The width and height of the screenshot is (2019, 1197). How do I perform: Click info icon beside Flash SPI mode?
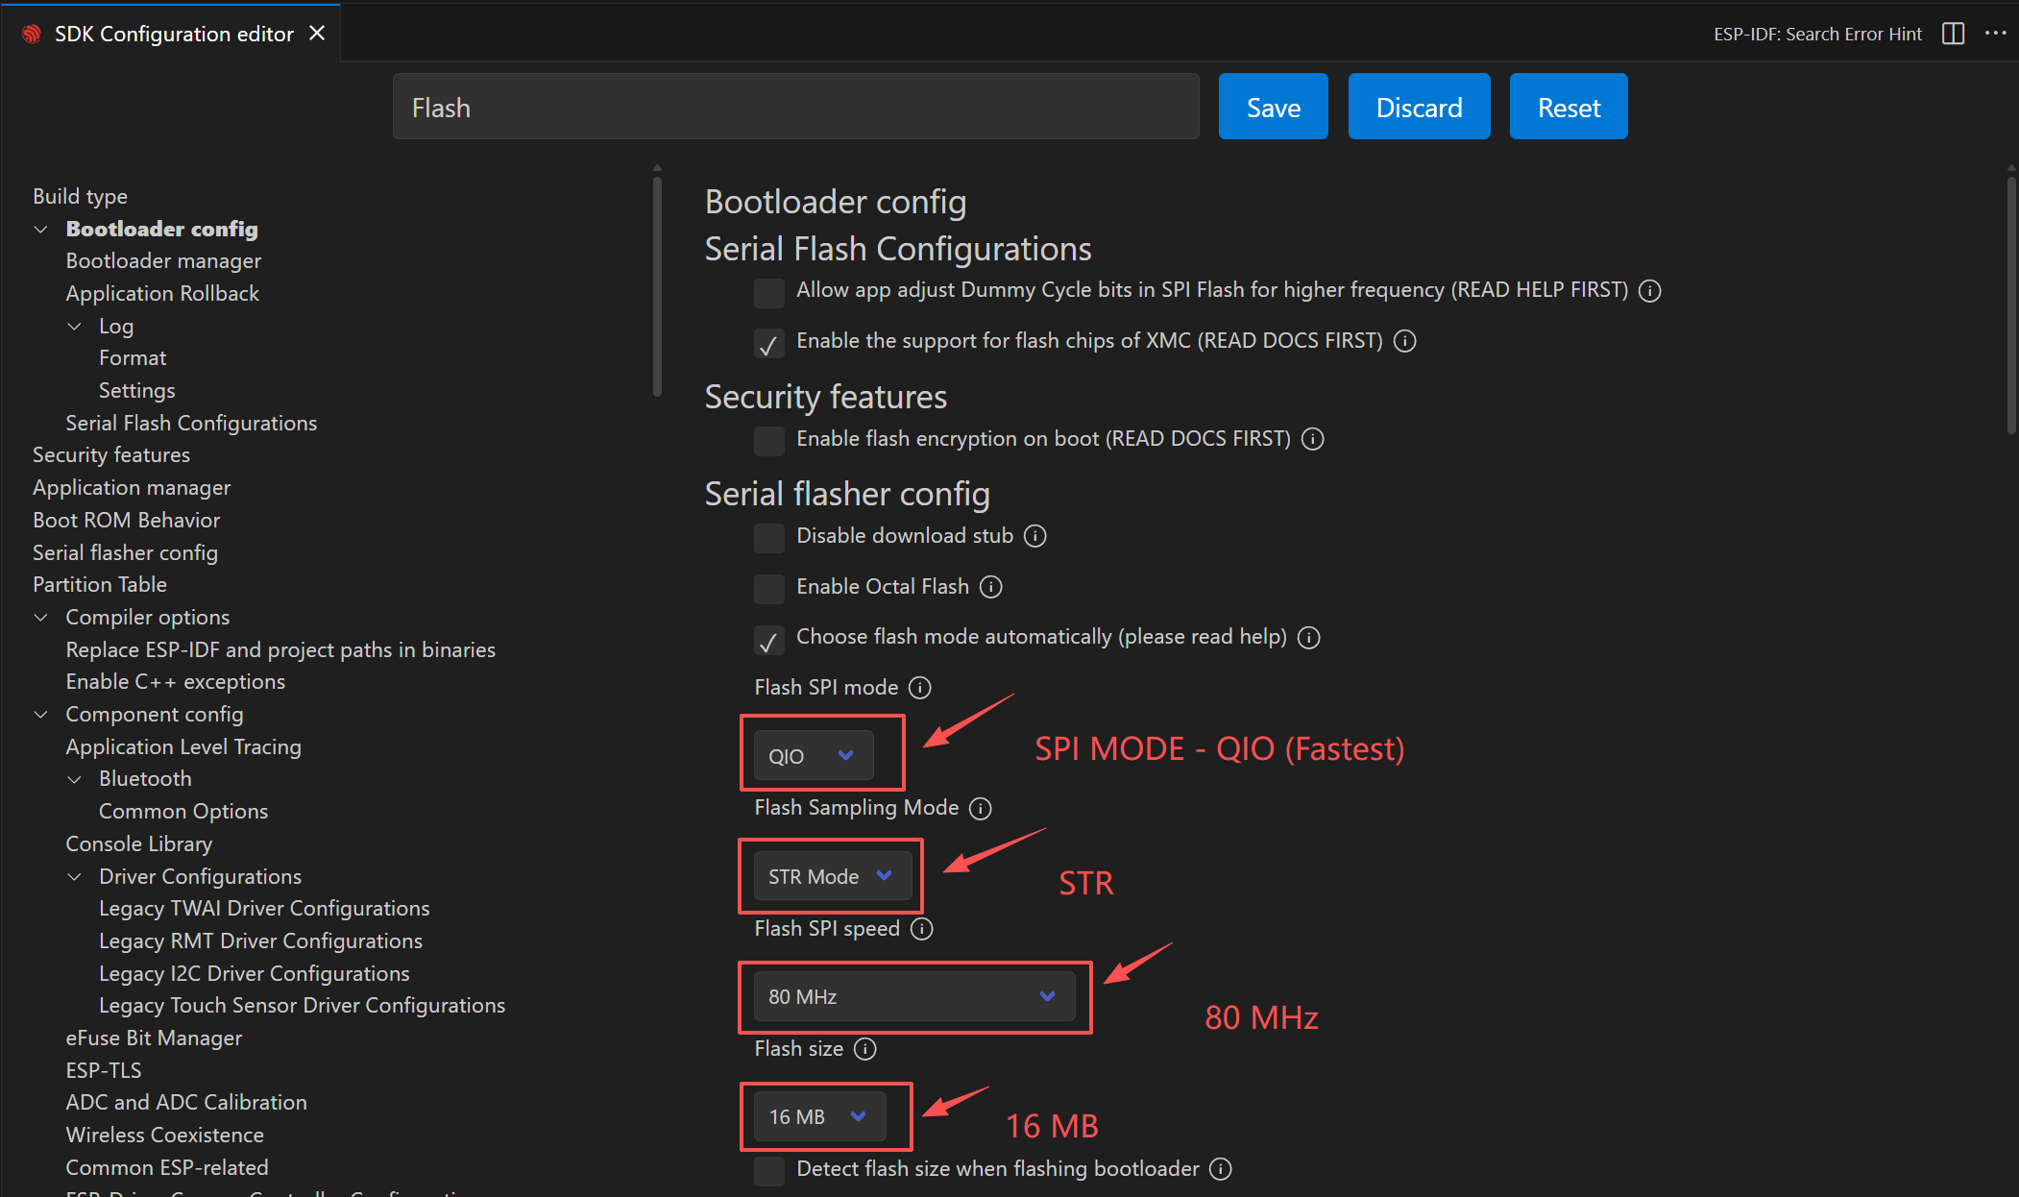coord(919,688)
